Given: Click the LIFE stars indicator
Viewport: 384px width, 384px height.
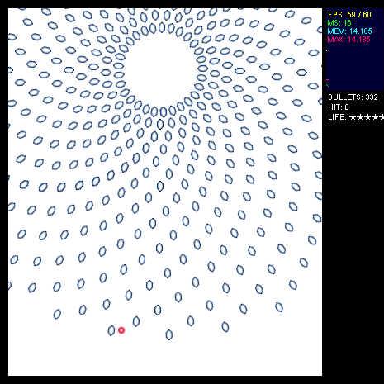Looking at the screenshot, I should click(x=356, y=117).
